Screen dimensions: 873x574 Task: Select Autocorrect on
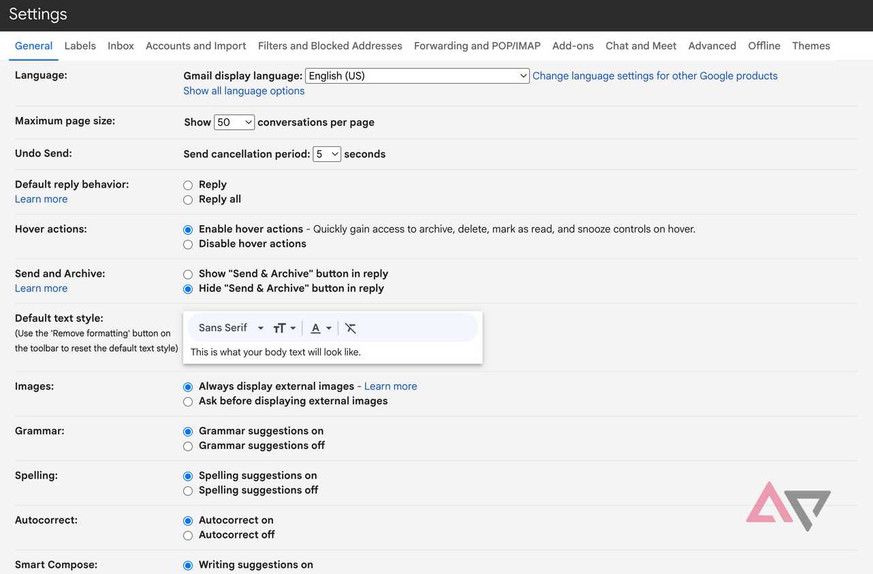pyautogui.click(x=188, y=521)
